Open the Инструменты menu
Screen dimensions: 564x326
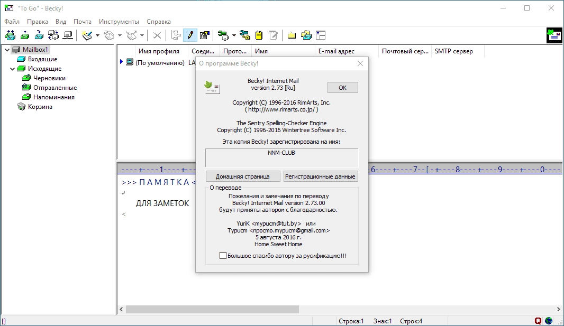(119, 22)
